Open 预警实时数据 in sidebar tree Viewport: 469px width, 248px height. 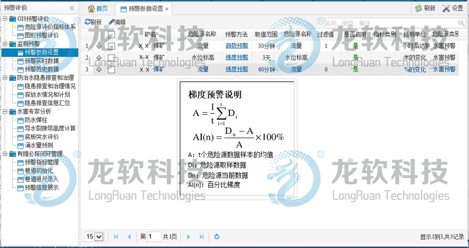(41, 61)
